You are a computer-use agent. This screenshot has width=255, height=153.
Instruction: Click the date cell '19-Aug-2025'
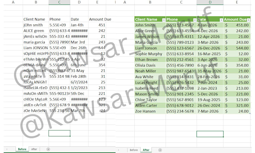(210, 100)
